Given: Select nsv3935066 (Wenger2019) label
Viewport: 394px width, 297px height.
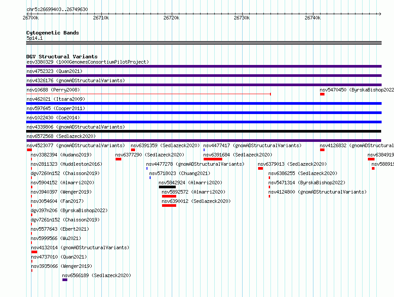Looking at the screenshot, I should (62, 266).
